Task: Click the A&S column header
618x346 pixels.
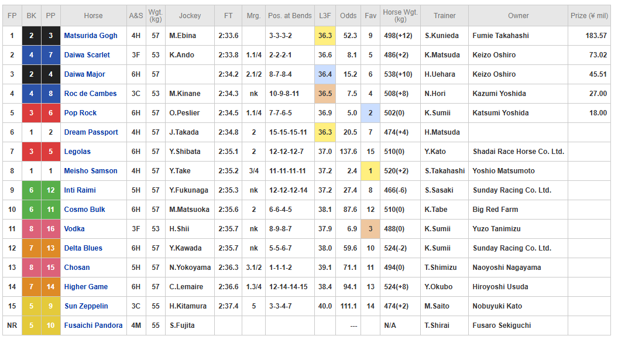Action: (x=136, y=16)
